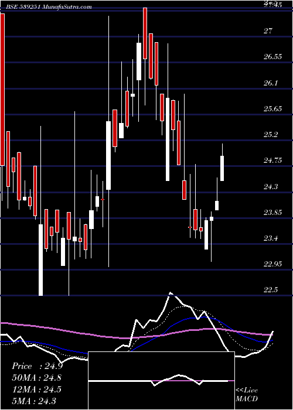Click the 25.65 price axis label
293x410 pixels.
coord(273,109)
